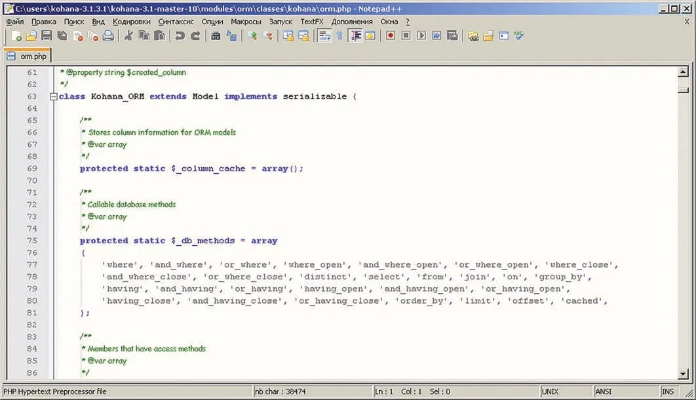Click the vertical scrollbar up arrow
This screenshot has width=696, height=400.
pyautogui.click(x=684, y=71)
